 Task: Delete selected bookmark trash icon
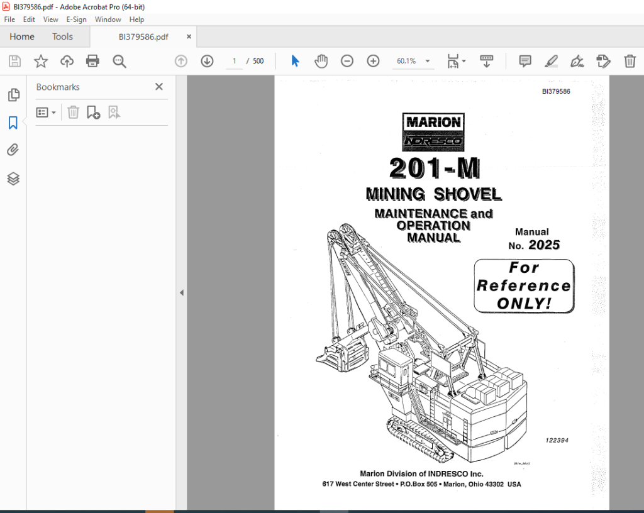coord(73,113)
